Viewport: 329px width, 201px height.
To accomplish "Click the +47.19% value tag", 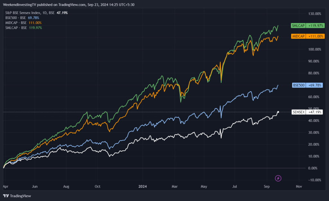I will tap(314, 112).
